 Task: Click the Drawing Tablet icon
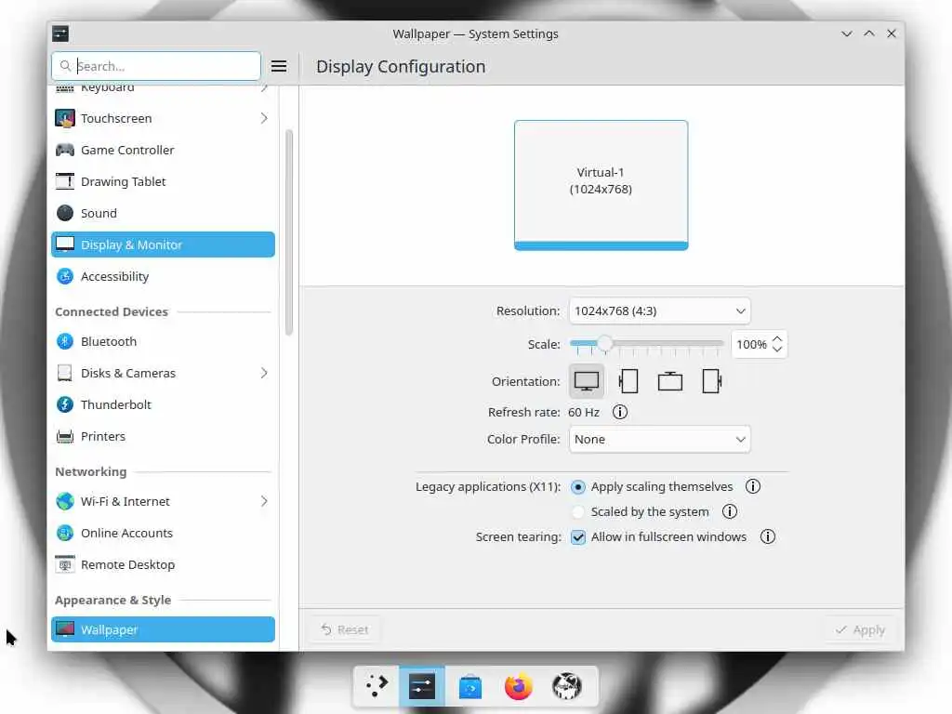(x=65, y=181)
